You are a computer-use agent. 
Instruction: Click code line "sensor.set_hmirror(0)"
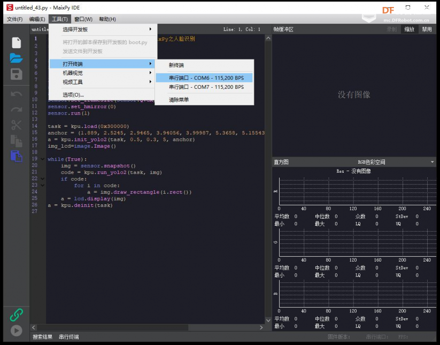click(82, 106)
